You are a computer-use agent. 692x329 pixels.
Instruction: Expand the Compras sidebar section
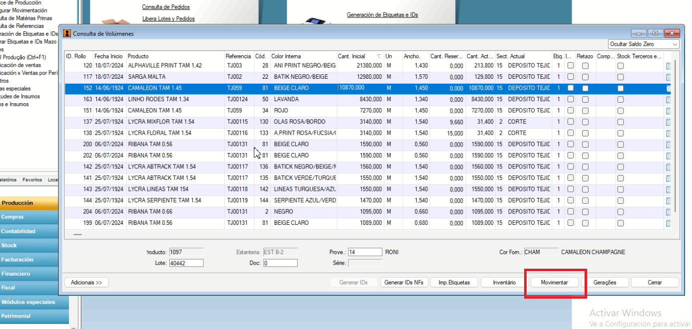coord(29,217)
